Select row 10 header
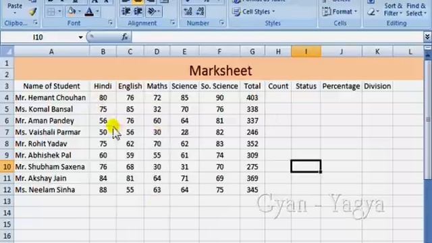The width and height of the screenshot is (432, 243). coord(7,167)
